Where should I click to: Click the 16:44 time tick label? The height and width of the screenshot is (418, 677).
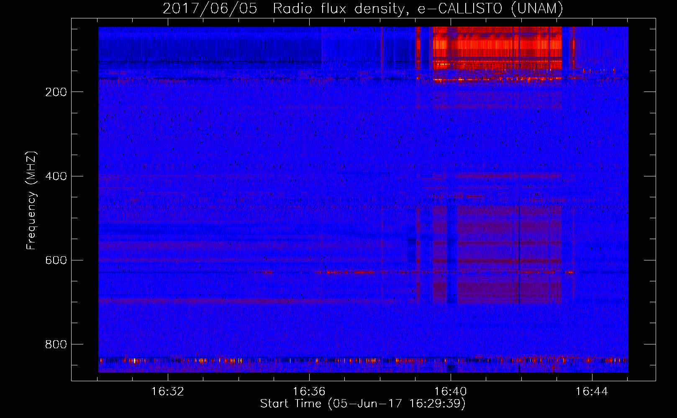pyautogui.click(x=592, y=392)
